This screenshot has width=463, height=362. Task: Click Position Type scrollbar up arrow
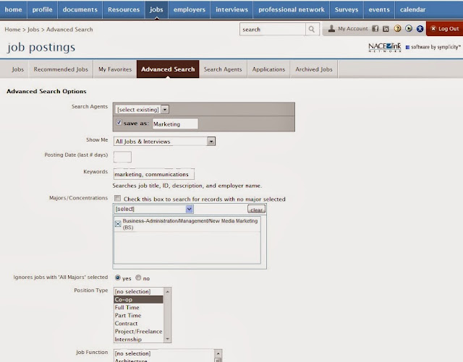point(167,291)
